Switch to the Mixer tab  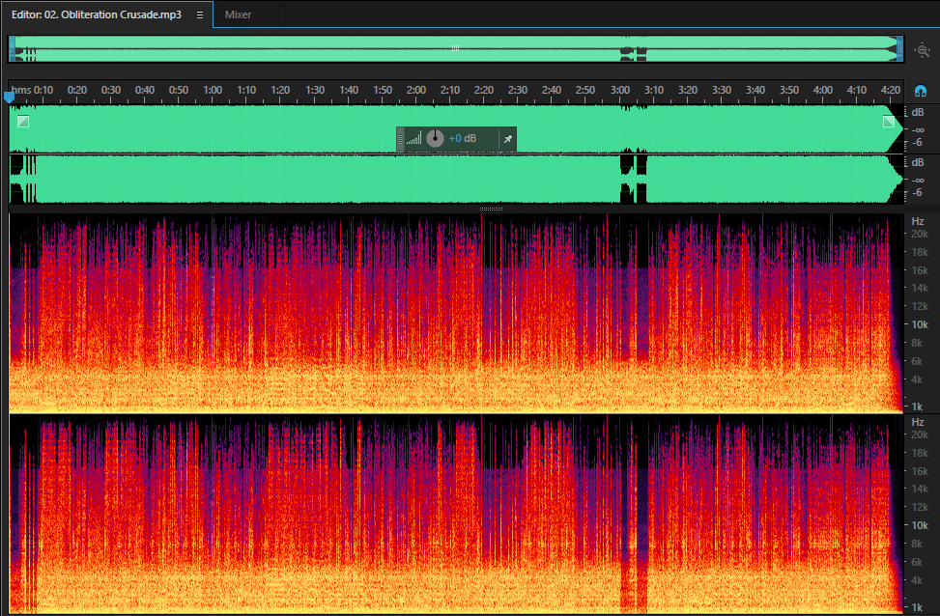[x=238, y=14]
